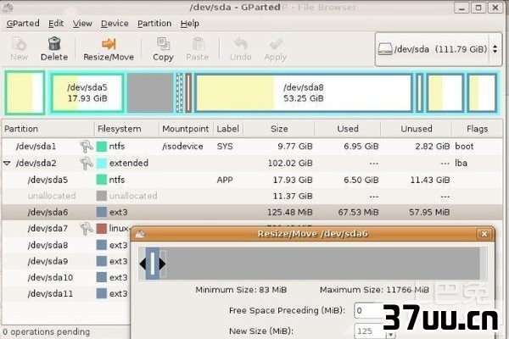This screenshot has width=509, height=339.
Task: Click the lba flag for /dev/sda2
Action: [461, 163]
